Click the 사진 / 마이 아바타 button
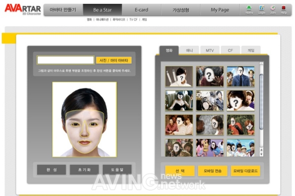 114,60
